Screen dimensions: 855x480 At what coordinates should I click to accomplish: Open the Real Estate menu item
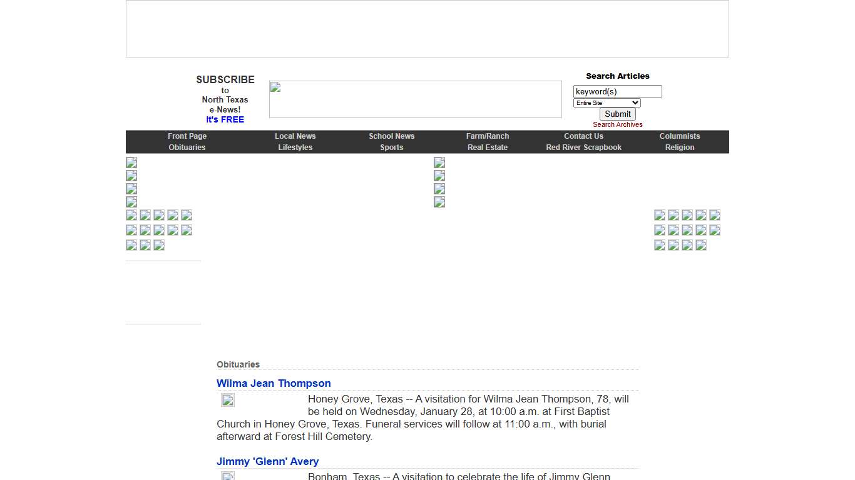487,147
